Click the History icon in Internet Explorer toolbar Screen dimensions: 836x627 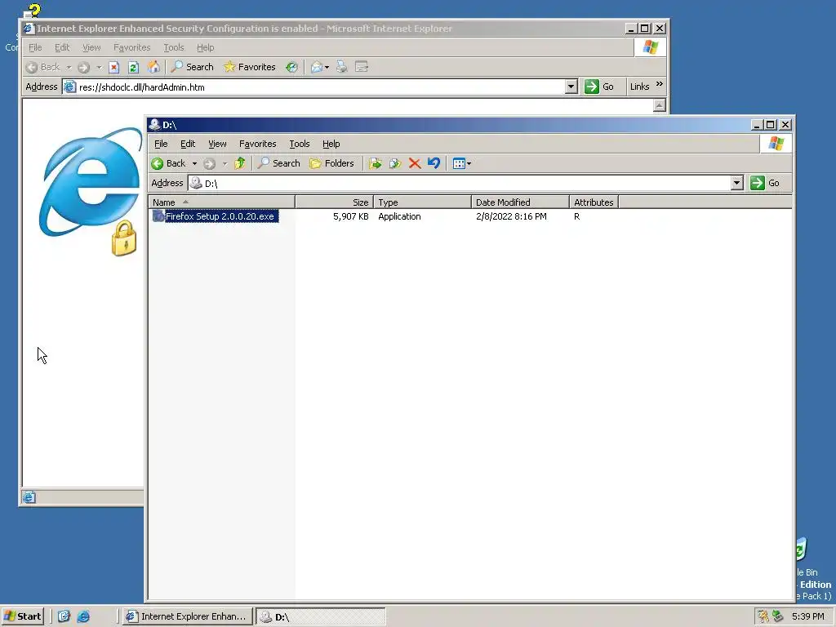(x=291, y=67)
